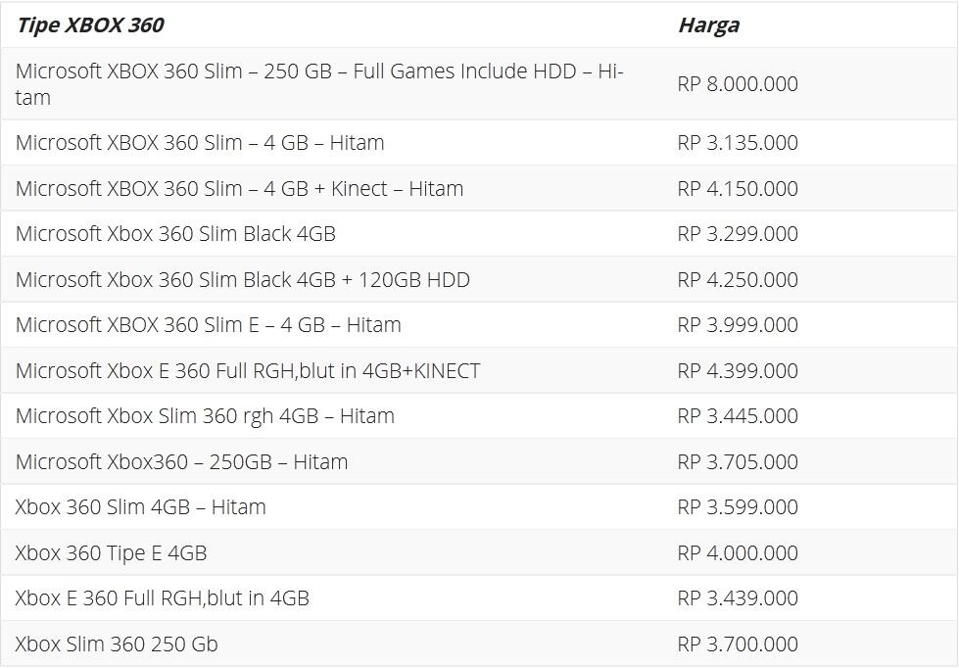Select "Slim Black 4GB + 120GB HDD" product name
The height and width of the screenshot is (668, 959).
click(242, 280)
